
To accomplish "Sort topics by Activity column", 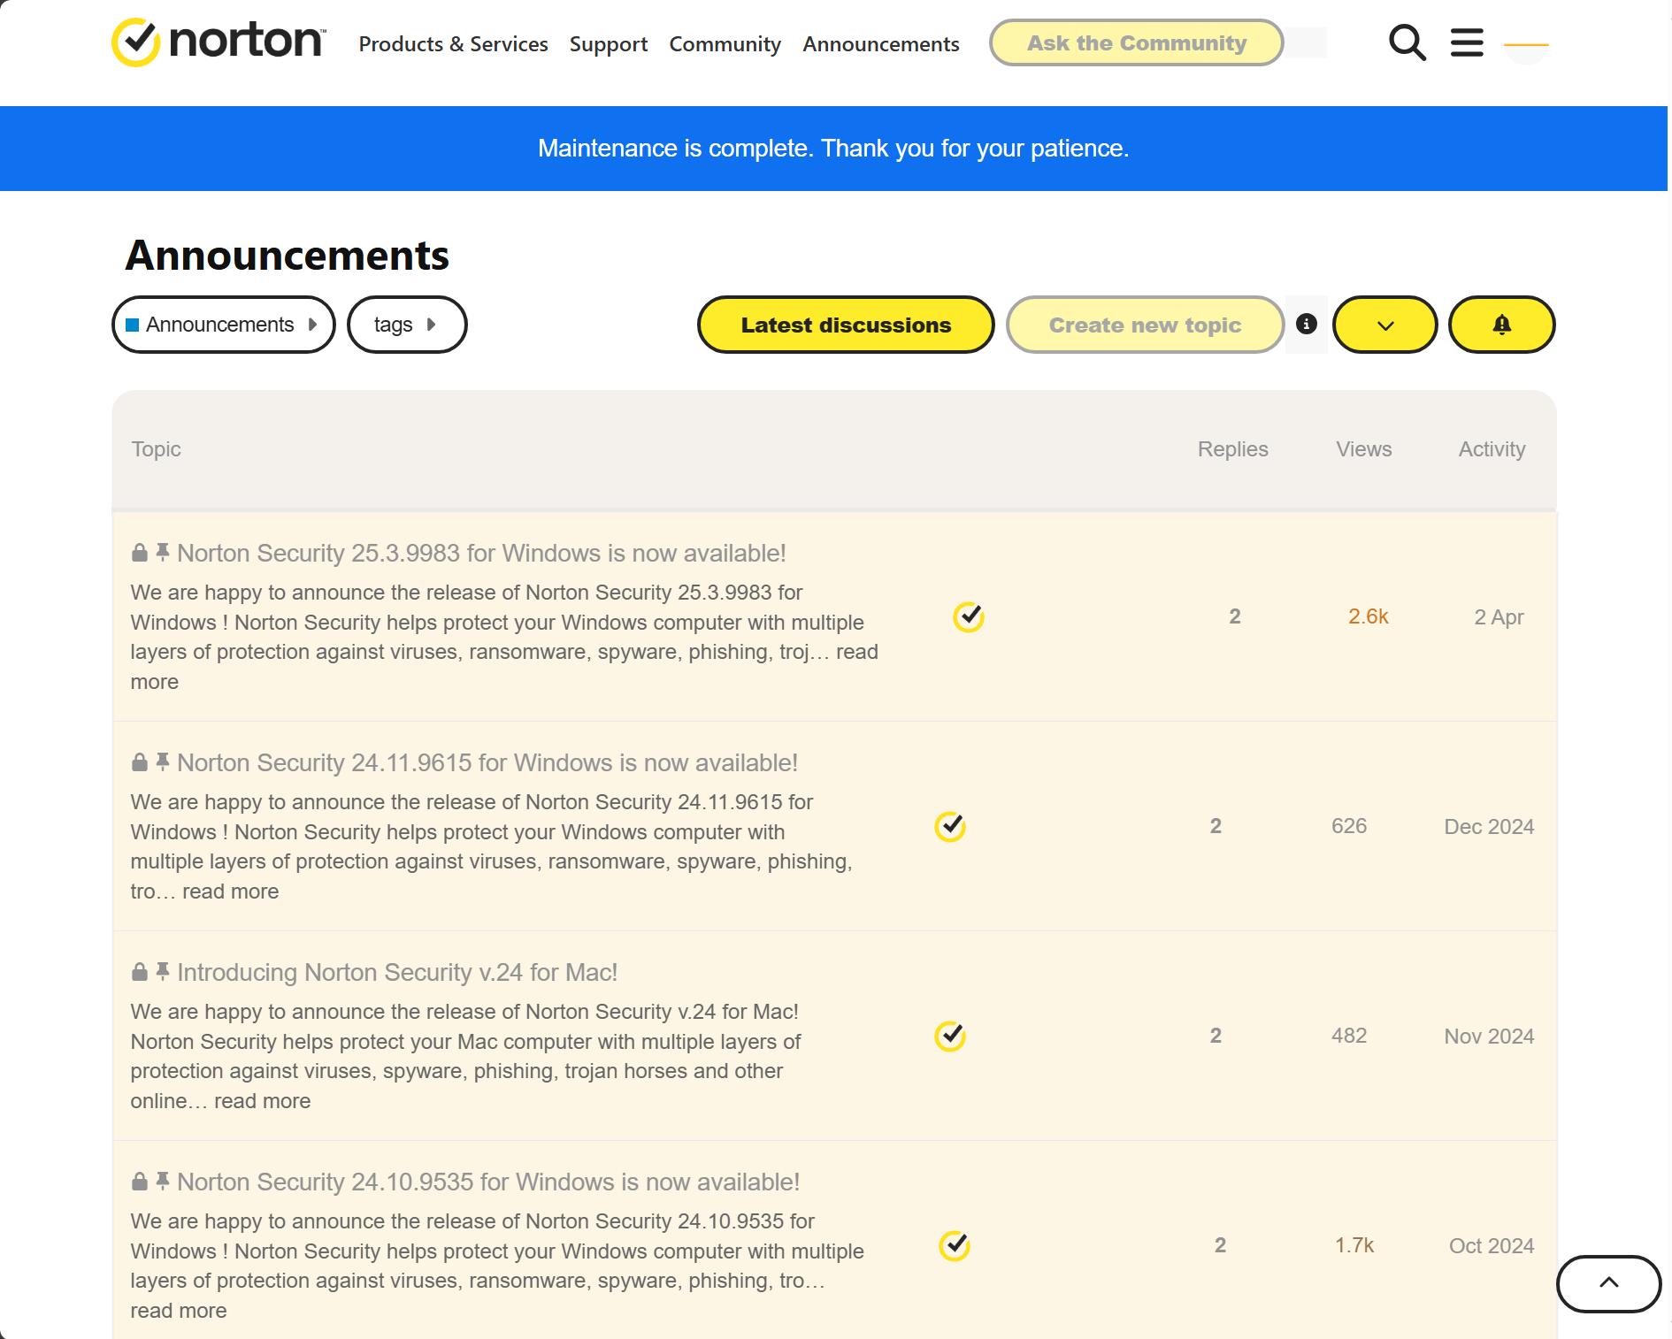I will (x=1492, y=449).
